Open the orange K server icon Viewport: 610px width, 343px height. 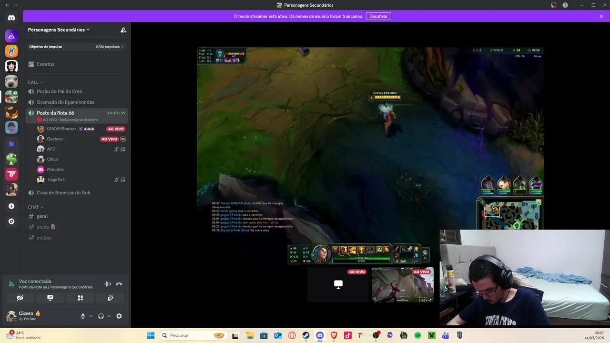click(x=11, y=51)
